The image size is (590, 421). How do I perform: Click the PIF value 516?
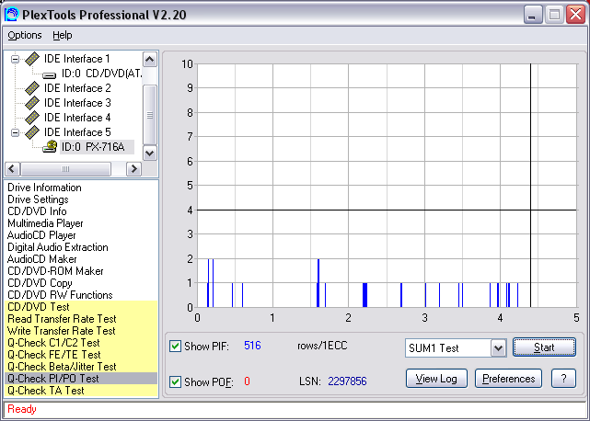[252, 346]
